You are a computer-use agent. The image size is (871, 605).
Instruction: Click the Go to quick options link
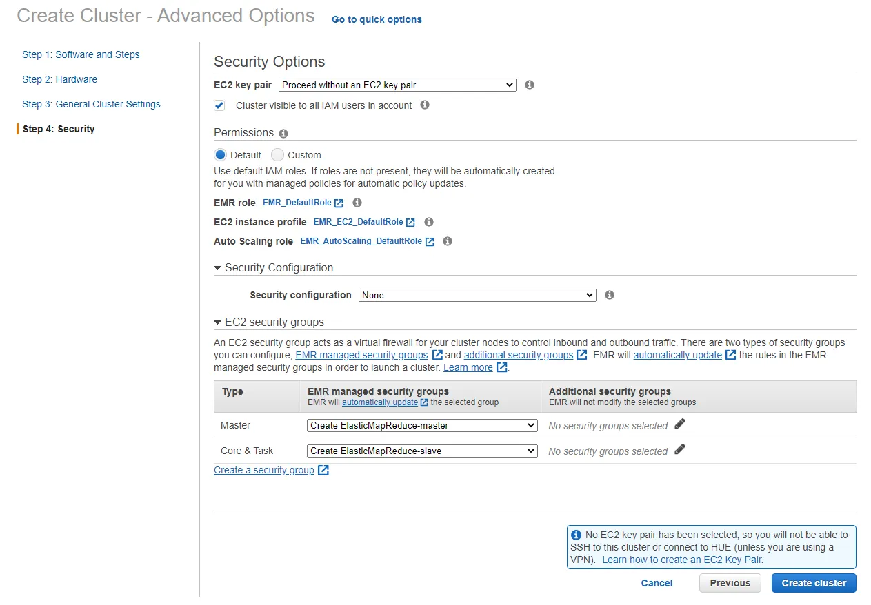(x=377, y=19)
